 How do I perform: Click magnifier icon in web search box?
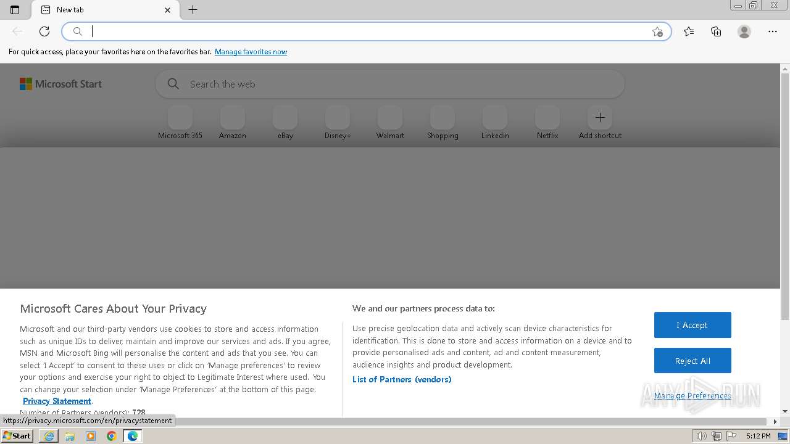coord(173,84)
